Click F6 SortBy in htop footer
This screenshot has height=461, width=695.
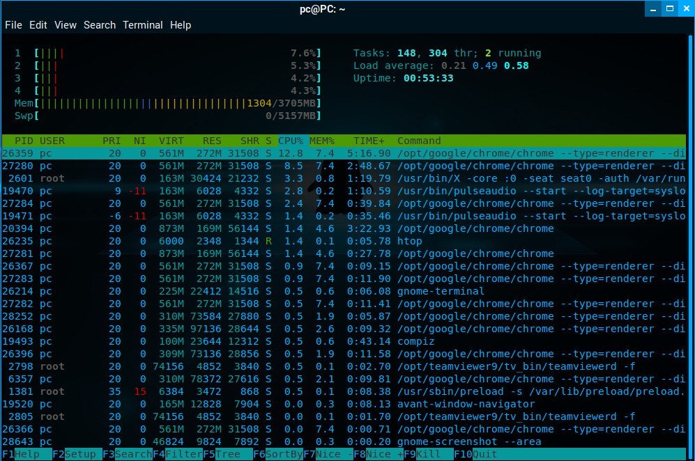pos(278,454)
